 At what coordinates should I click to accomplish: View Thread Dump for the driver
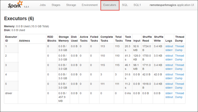tap(179, 95)
